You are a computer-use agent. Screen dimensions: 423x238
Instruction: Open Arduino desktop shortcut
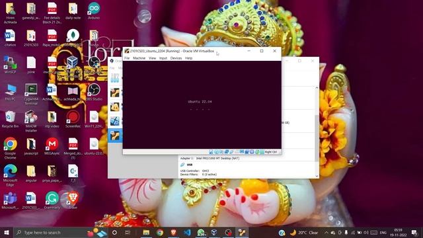94,11
